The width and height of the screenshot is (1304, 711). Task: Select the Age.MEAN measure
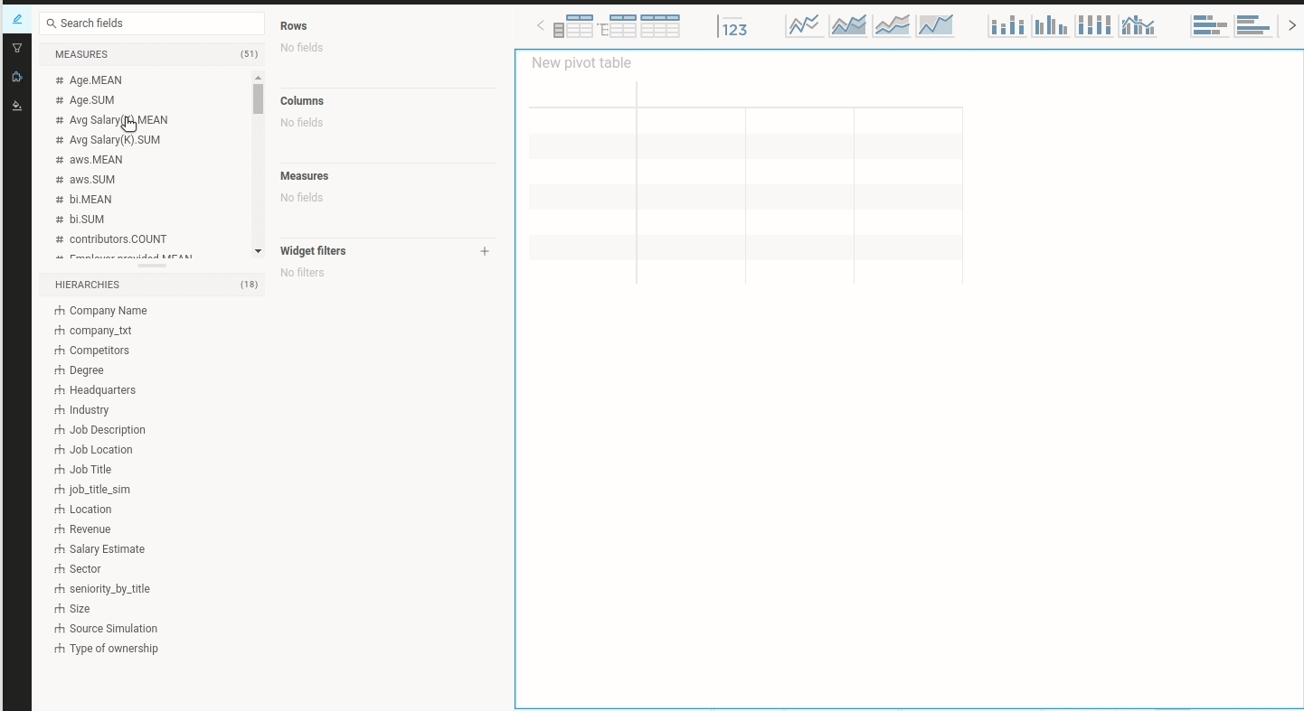pos(96,80)
